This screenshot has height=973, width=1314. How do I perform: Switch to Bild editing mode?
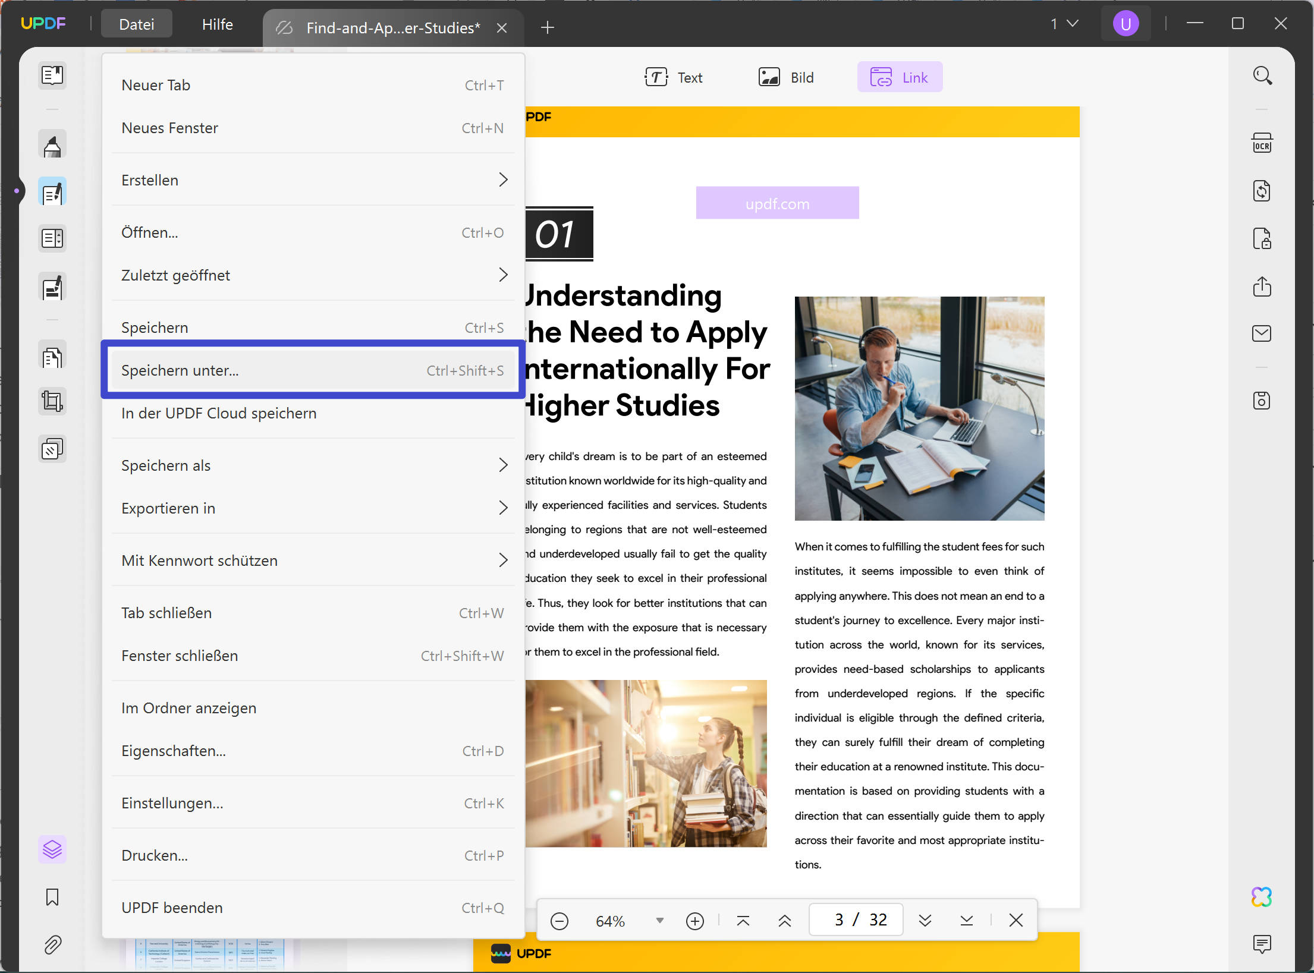[x=786, y=77]
